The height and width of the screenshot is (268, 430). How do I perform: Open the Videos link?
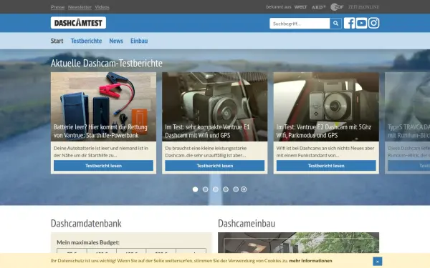pyautogui.click(x=102, y=7)
